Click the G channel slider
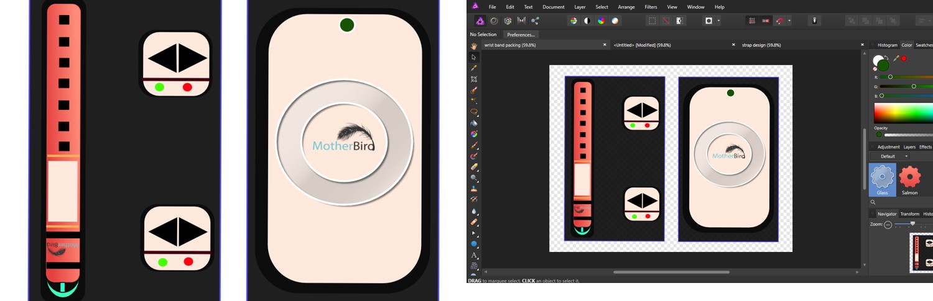 tap(906, 86)
